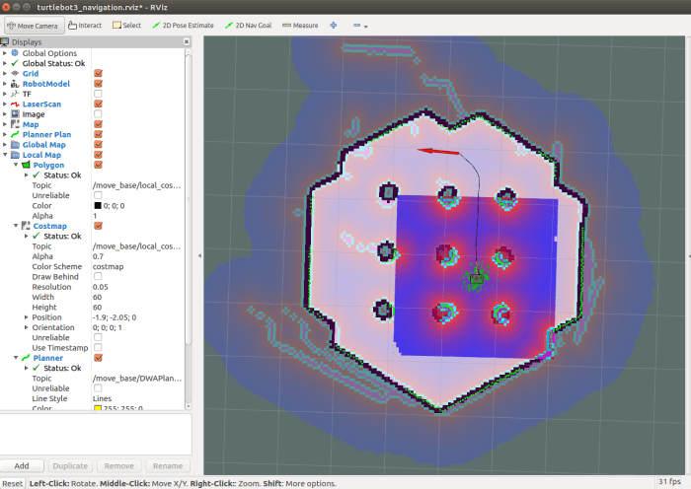Click the Reset button

tap(12, 483)
